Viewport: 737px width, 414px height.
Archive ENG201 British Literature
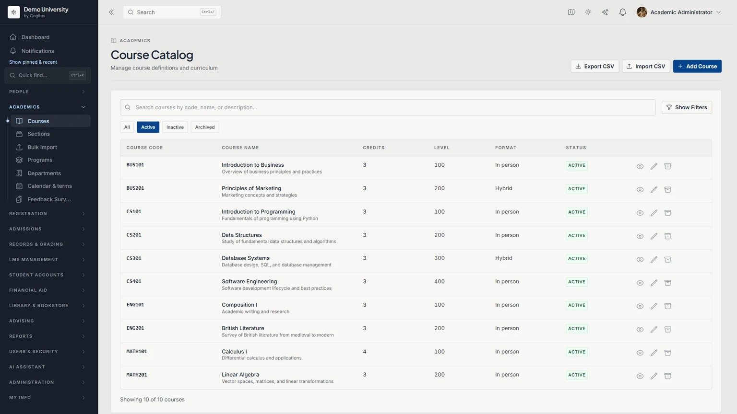(667, 330)
